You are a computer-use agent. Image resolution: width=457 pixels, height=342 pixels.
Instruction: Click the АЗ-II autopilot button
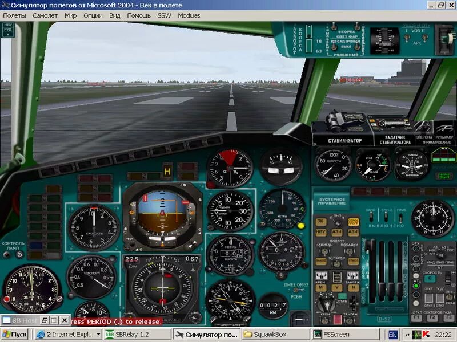click(353, 232)
